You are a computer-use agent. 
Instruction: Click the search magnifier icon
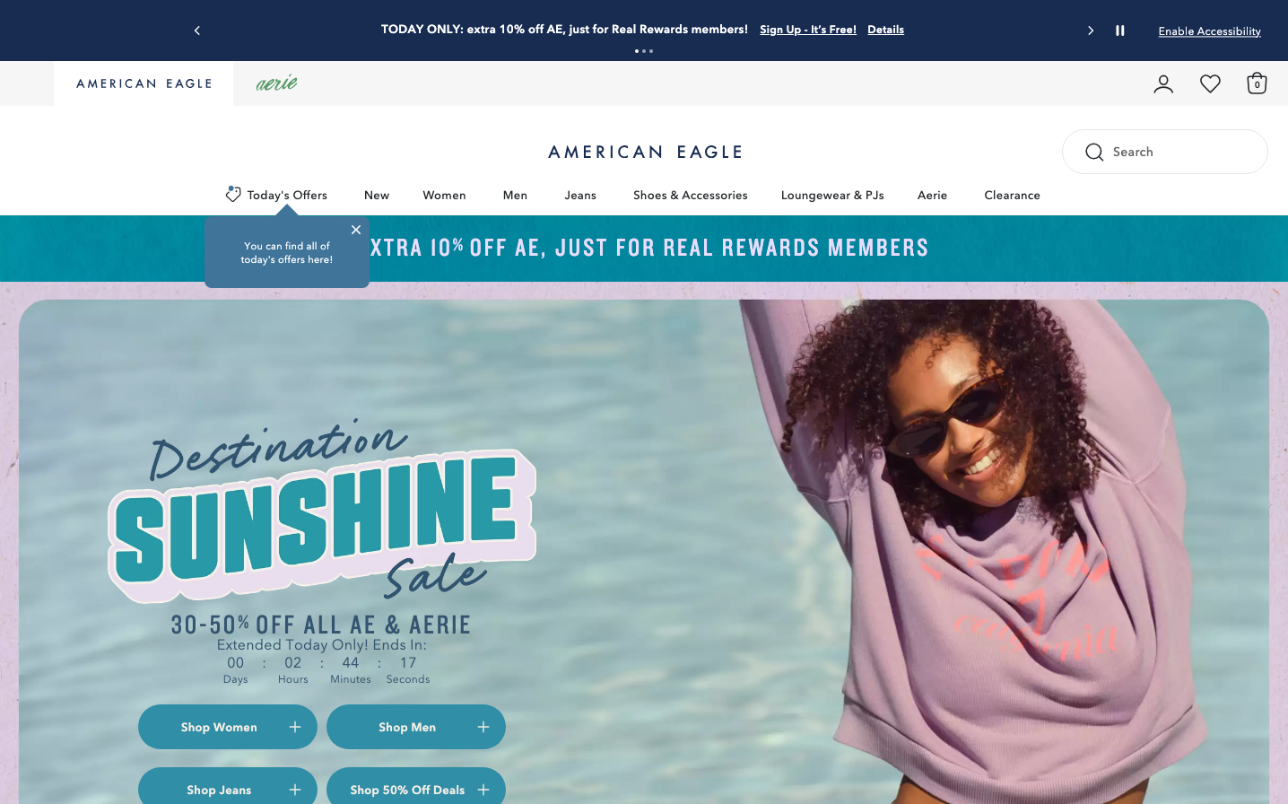(1094, 152)
